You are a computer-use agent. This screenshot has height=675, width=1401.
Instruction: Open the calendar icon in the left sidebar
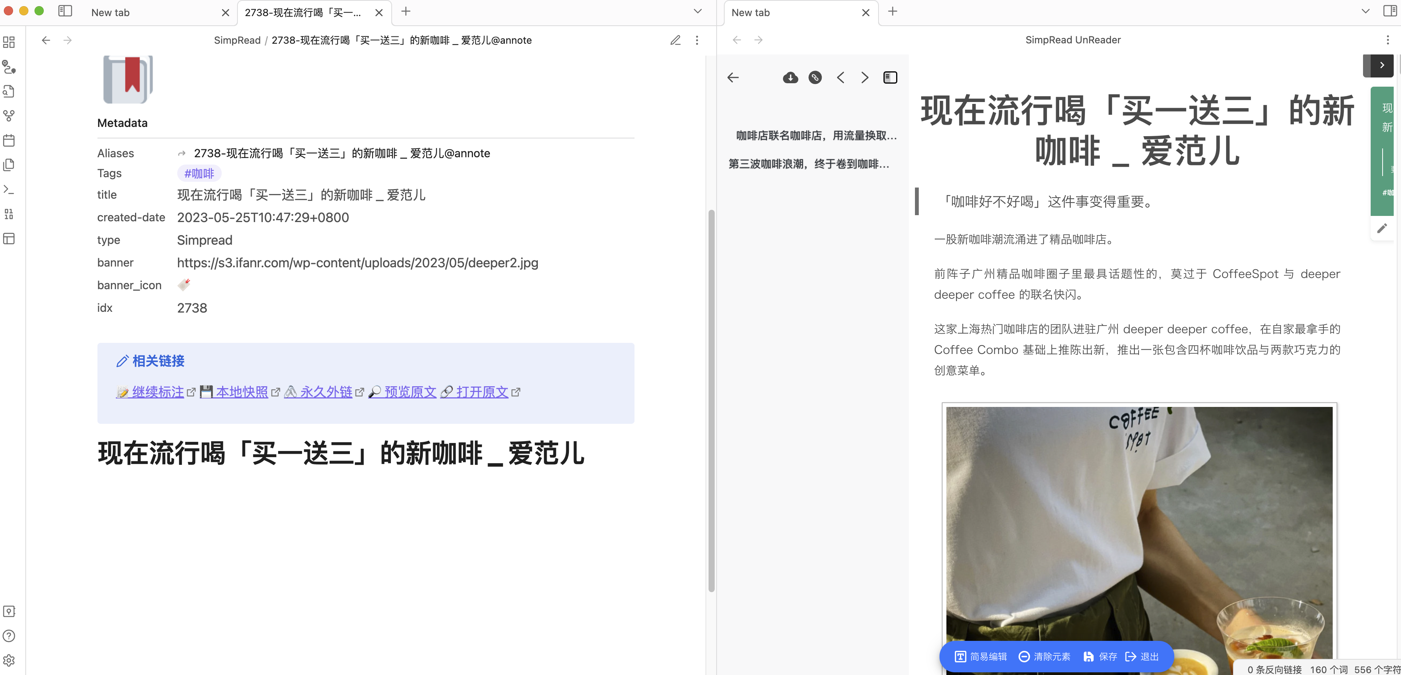(9, 140)
